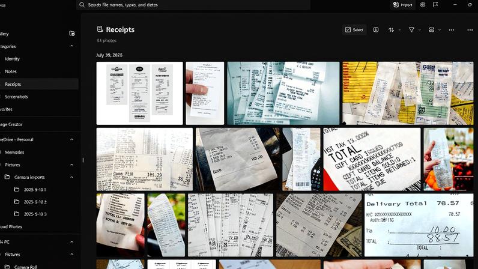Open the sort order icon
The width and height of the screenshot is (478, 269).
pos(391,29)
